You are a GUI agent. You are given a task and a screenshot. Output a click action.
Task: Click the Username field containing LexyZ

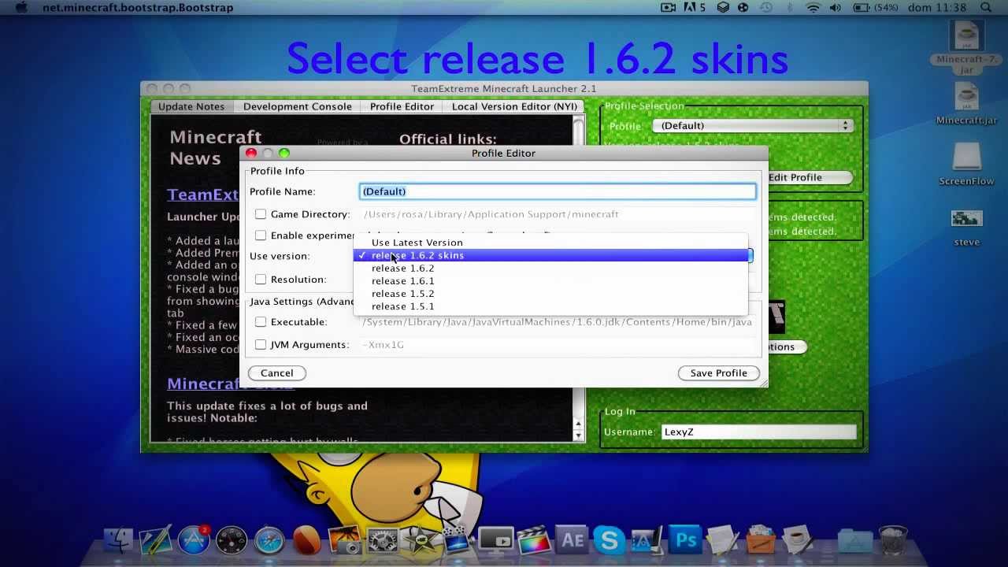point(758,432)
